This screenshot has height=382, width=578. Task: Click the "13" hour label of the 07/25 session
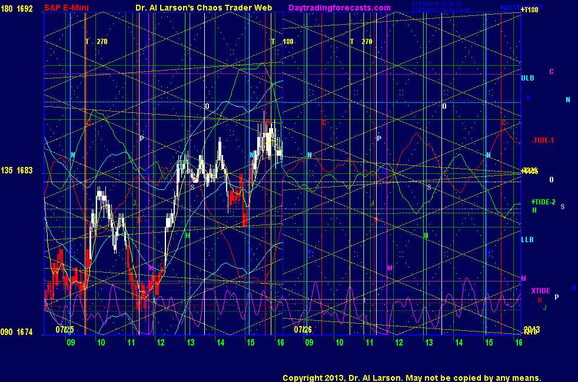coord(191,343)
